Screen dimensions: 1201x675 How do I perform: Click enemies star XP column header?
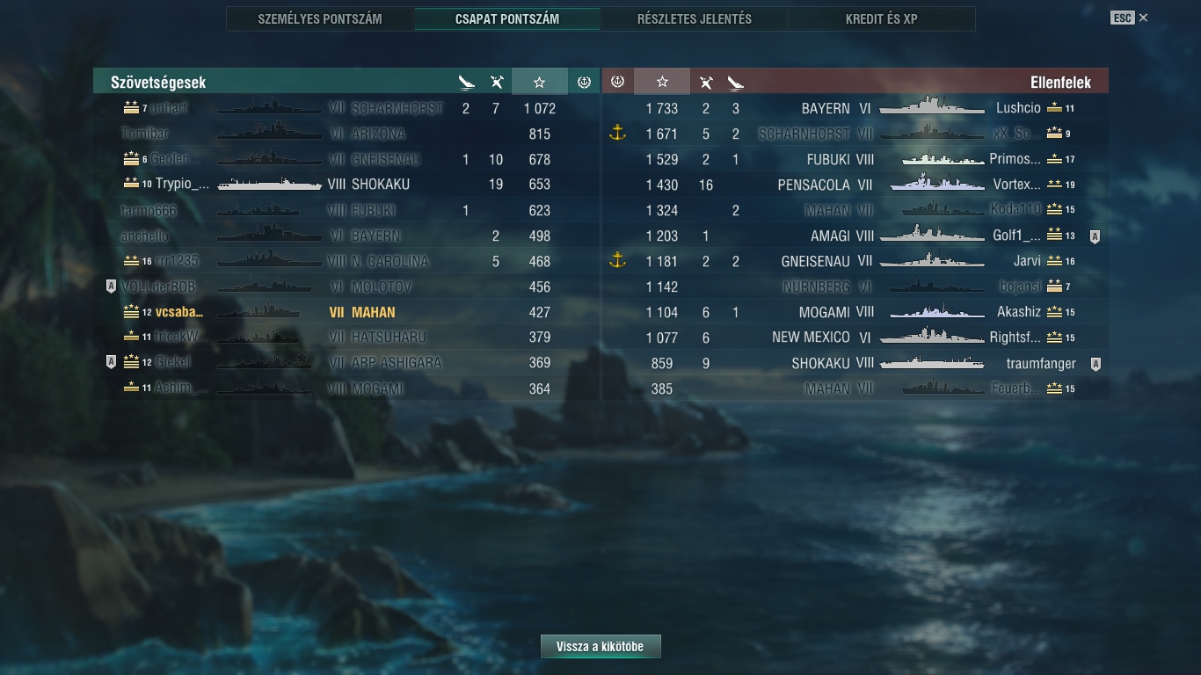662,82
